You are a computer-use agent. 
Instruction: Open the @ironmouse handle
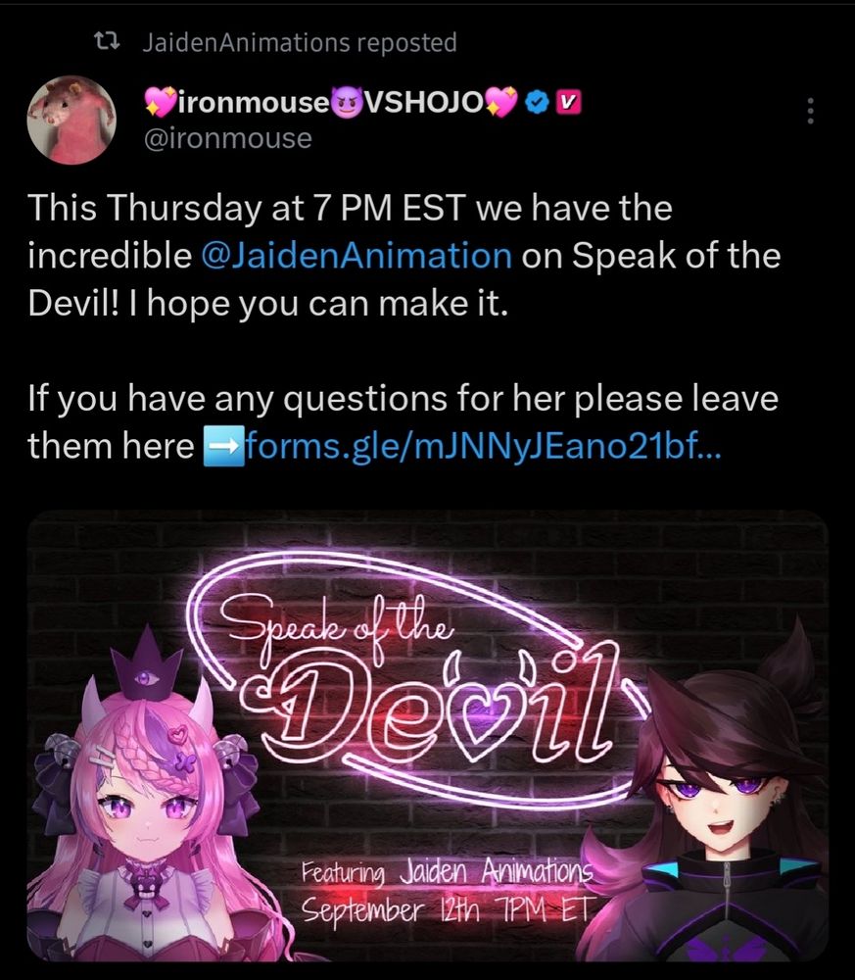click(x=228, y=138)
